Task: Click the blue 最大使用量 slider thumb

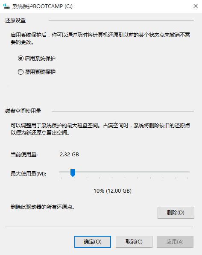Action: tap(73, 173)
